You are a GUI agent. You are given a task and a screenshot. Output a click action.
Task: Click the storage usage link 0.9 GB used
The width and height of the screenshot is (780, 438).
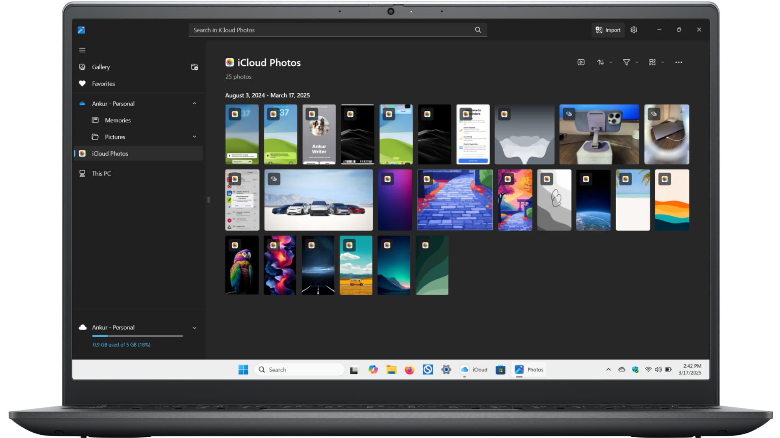pyautogui.click(x=121, y=345)
